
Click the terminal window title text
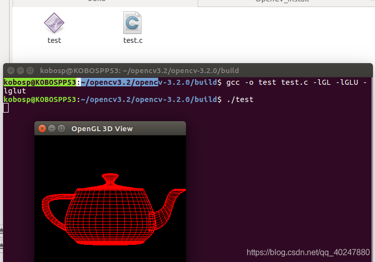click(139, 71)
